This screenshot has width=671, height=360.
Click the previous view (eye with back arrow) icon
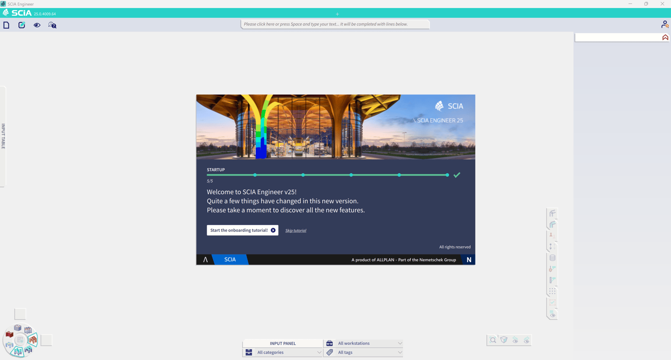(515, 340)
